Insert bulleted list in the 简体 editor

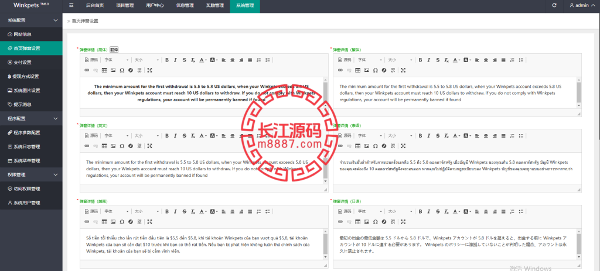click(x=267, y=60)
